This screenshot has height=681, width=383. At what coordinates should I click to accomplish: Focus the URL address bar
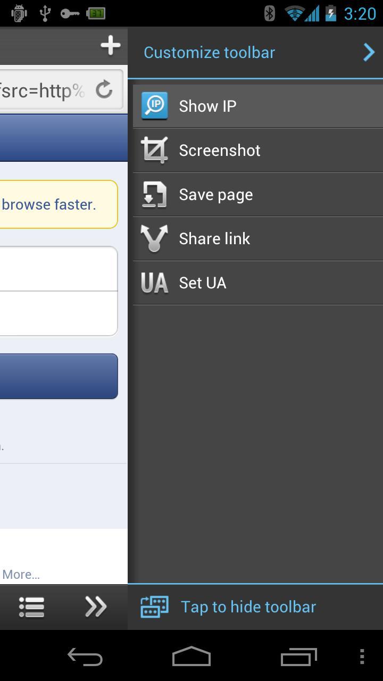tap(43, 90)
